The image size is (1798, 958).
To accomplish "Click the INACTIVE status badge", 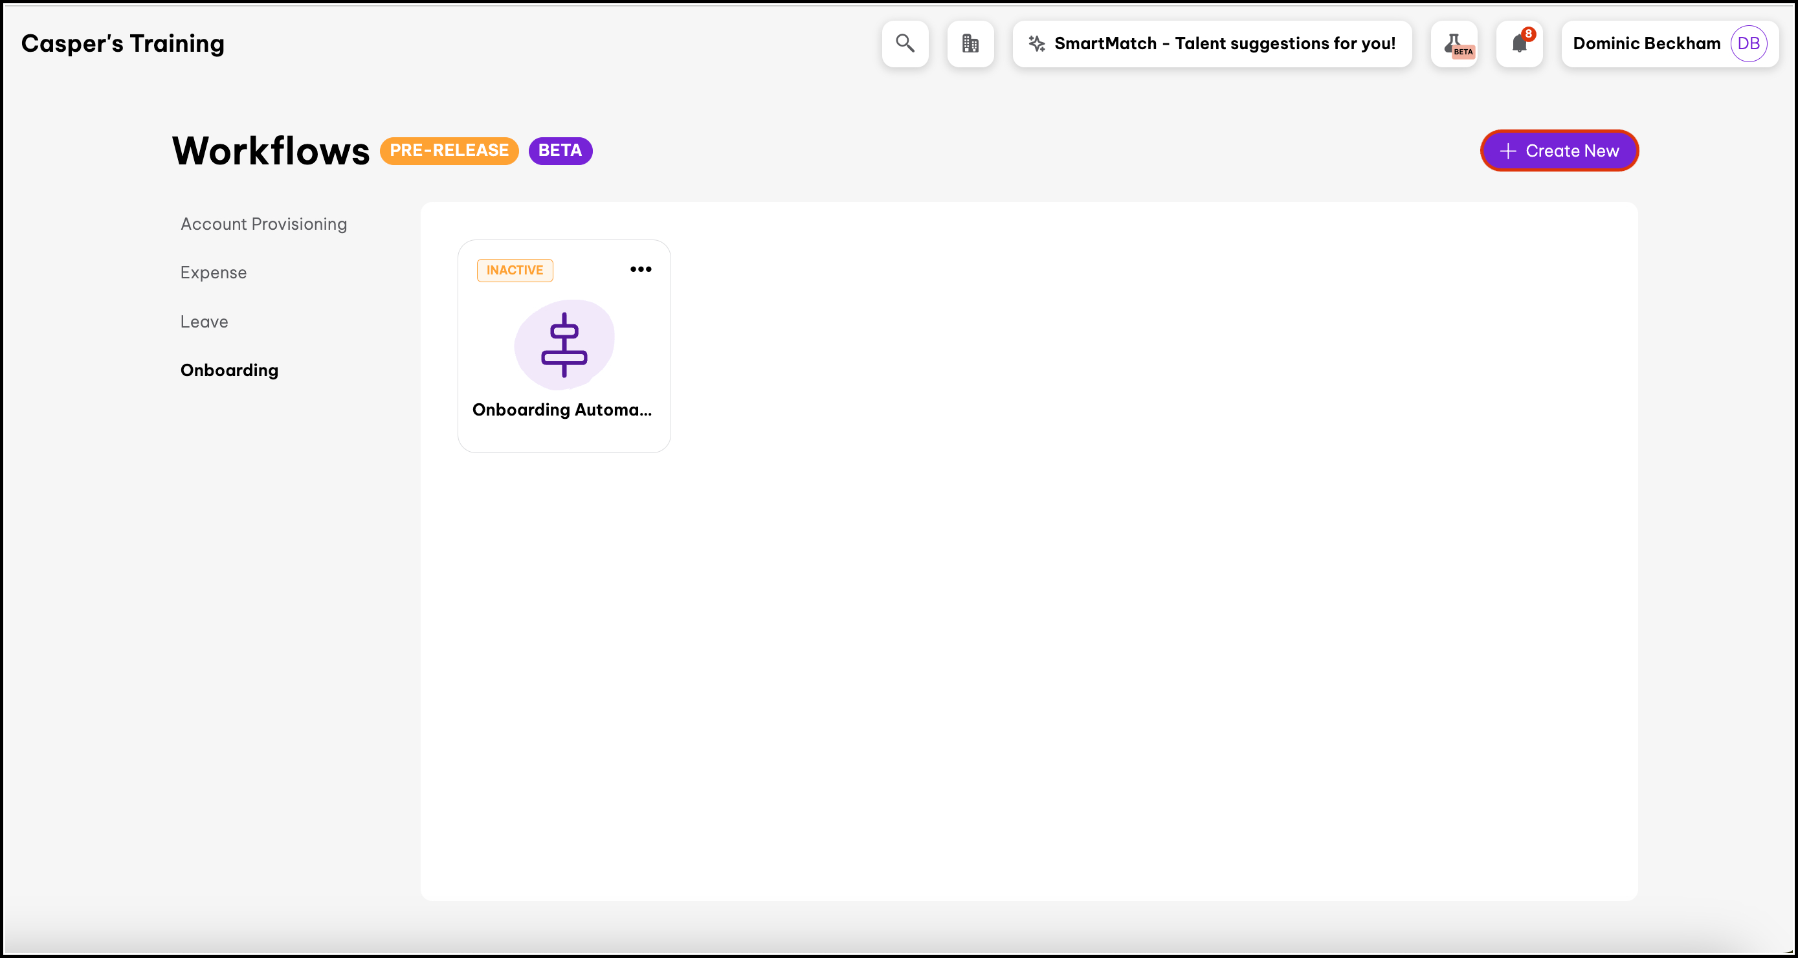I will pos(515,270).
